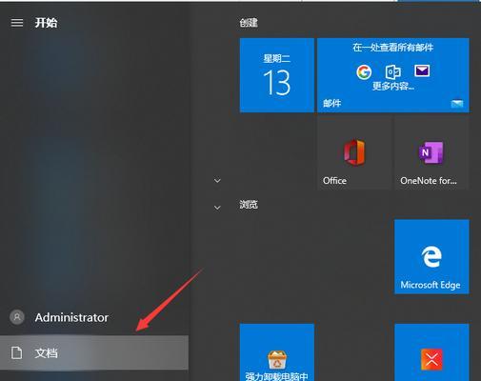Viewport: 481px width, 381px height.
Task: Open the 邮件 mail tile label
Action: (331, 103)
